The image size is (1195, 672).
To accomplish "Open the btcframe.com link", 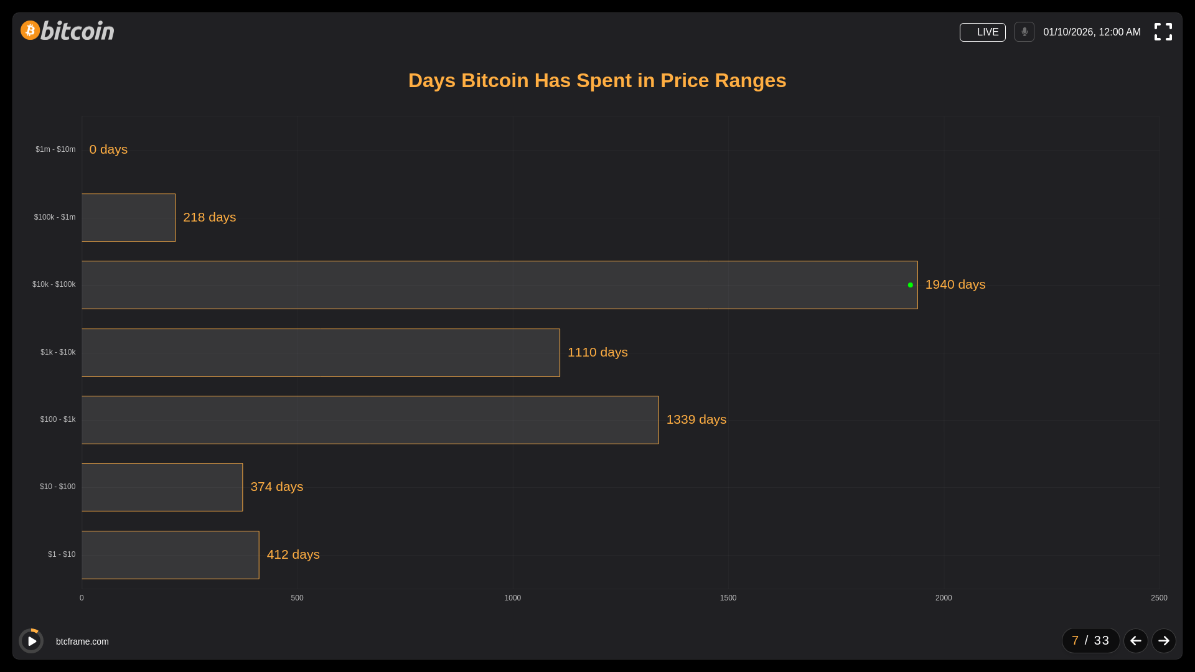I will [82, 642].
